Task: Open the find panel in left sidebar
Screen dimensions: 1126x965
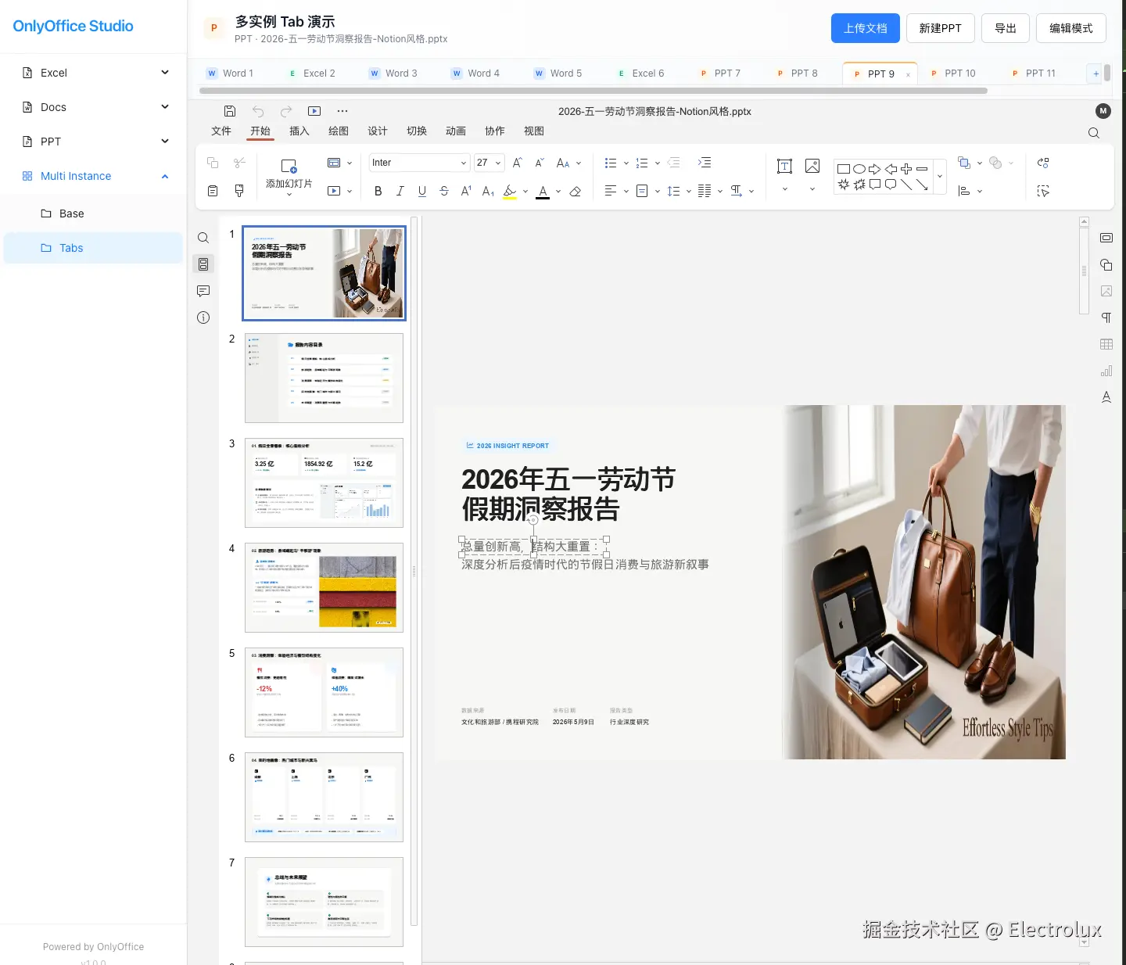Action: click(x=203, y=238)
